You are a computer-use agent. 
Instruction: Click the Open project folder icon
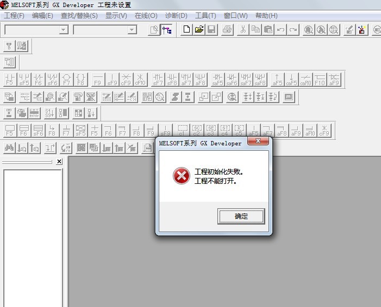point(199,30)
